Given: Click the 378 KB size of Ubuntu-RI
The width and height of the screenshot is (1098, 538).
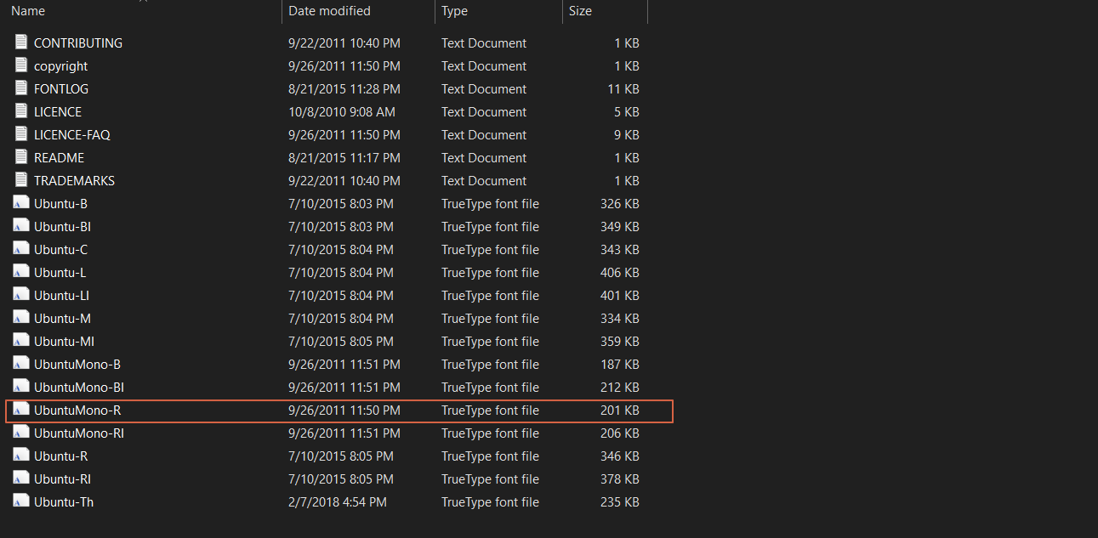Looking at the screenshot, I should 619,479.
